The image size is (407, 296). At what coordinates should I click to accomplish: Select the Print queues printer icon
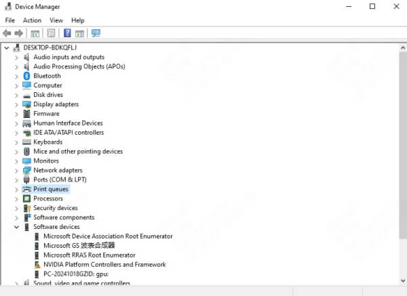coord(27,190)
